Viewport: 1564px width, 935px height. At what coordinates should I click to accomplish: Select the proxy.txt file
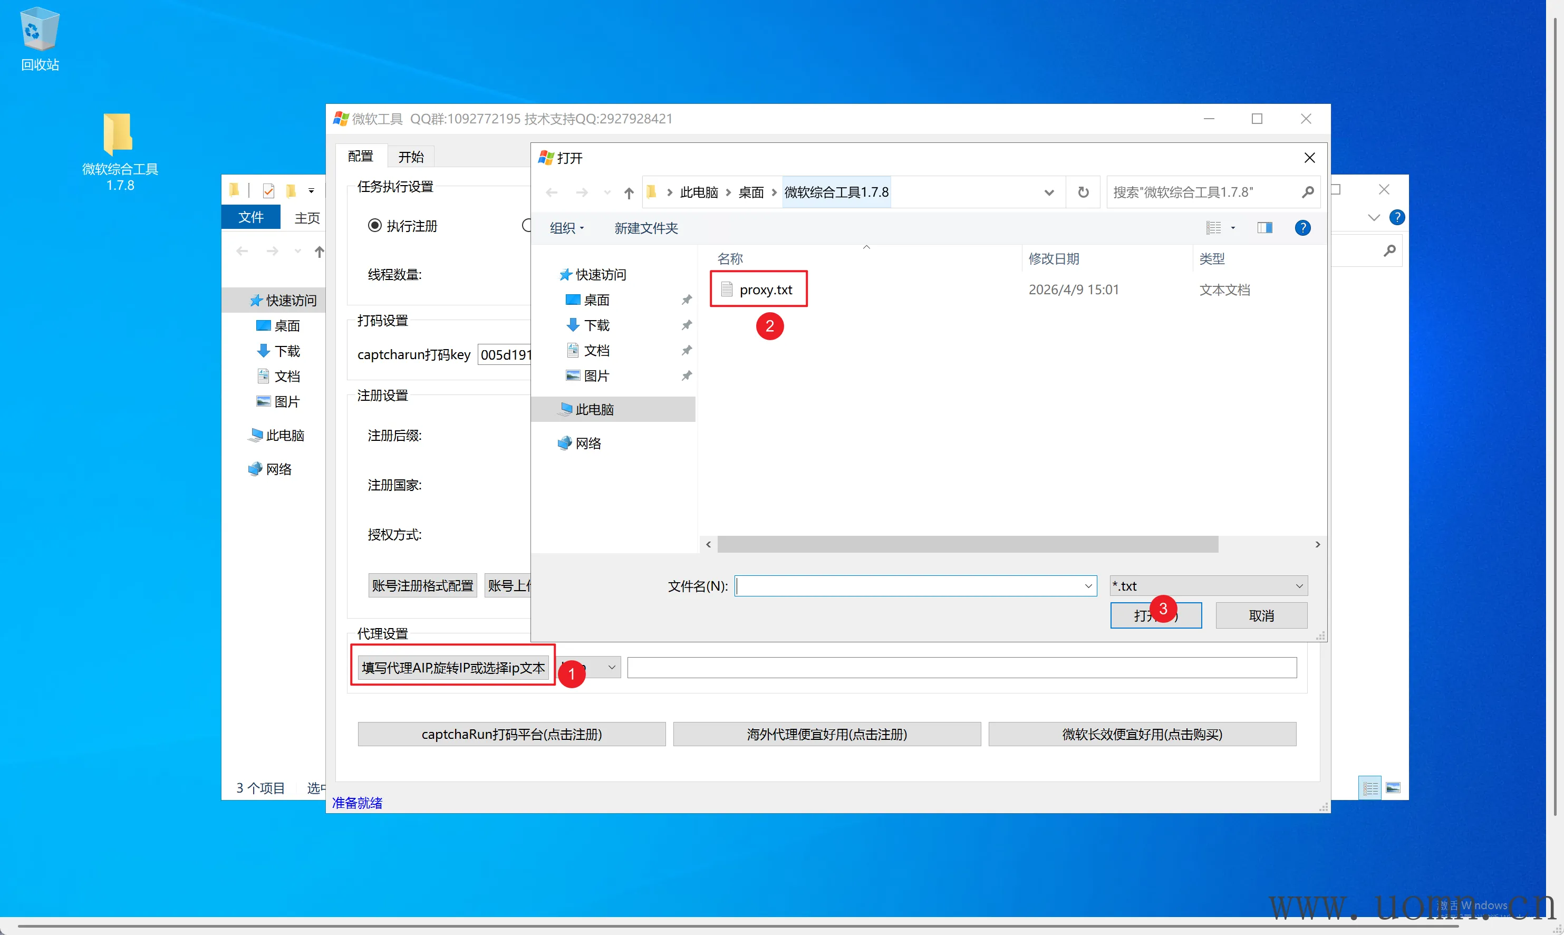click(765, 290)
